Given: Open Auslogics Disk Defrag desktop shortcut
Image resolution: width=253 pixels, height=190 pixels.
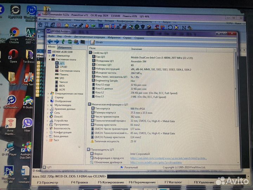Looking at the screenshot, I should coord(26,151).
